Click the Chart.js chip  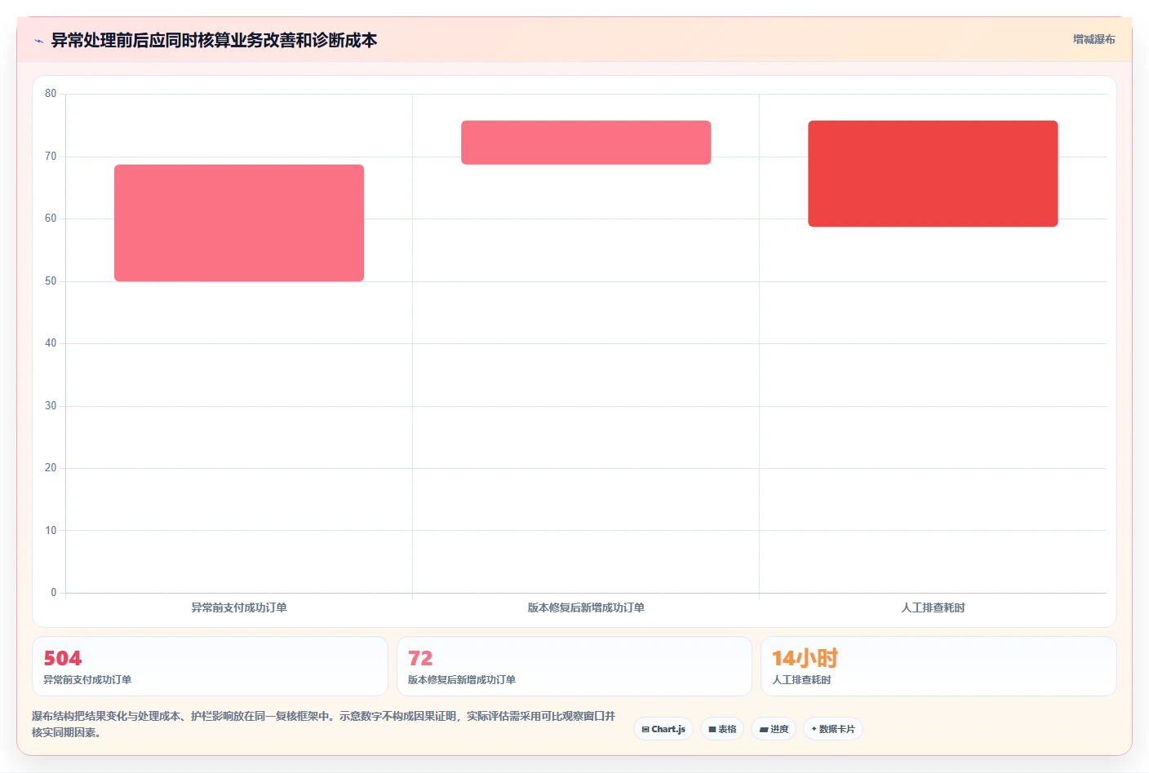(663, 729)
